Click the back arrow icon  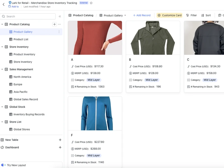[x=4, y=4]
